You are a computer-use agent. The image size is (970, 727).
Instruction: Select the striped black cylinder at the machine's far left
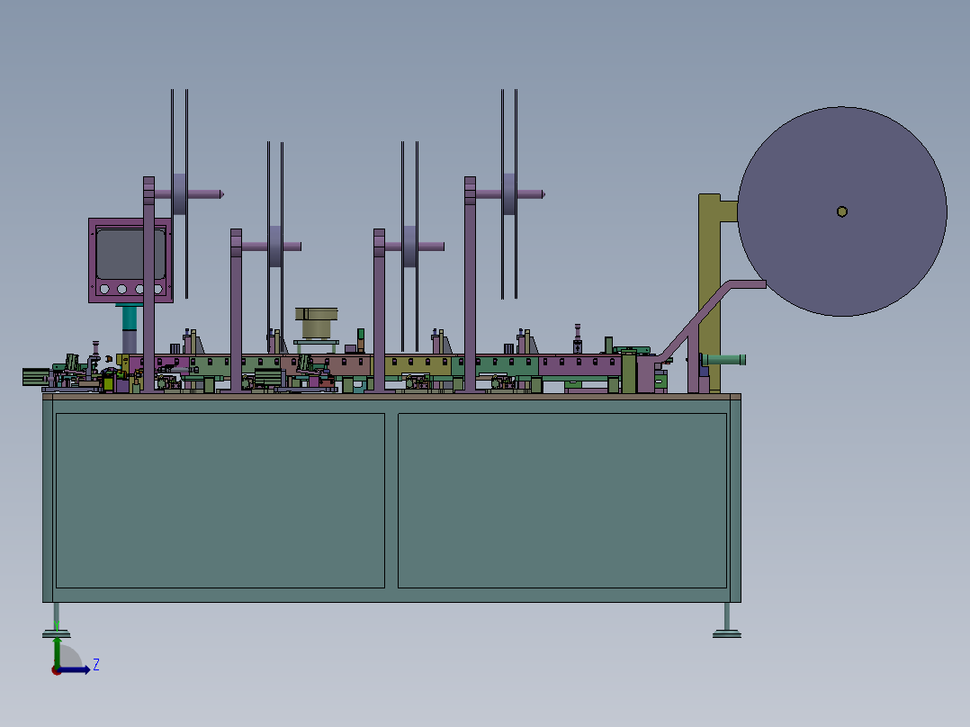(36, 377)
